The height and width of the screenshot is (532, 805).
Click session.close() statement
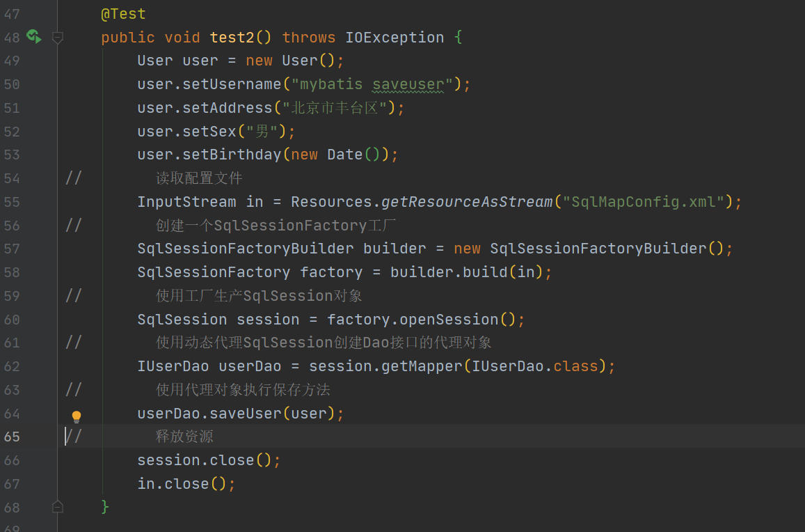209,460
